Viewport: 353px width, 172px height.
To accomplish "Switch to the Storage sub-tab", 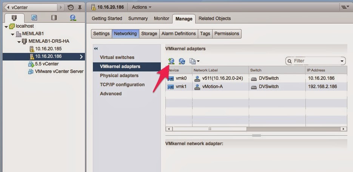I will pyautogui.click(x=149, y=34).
